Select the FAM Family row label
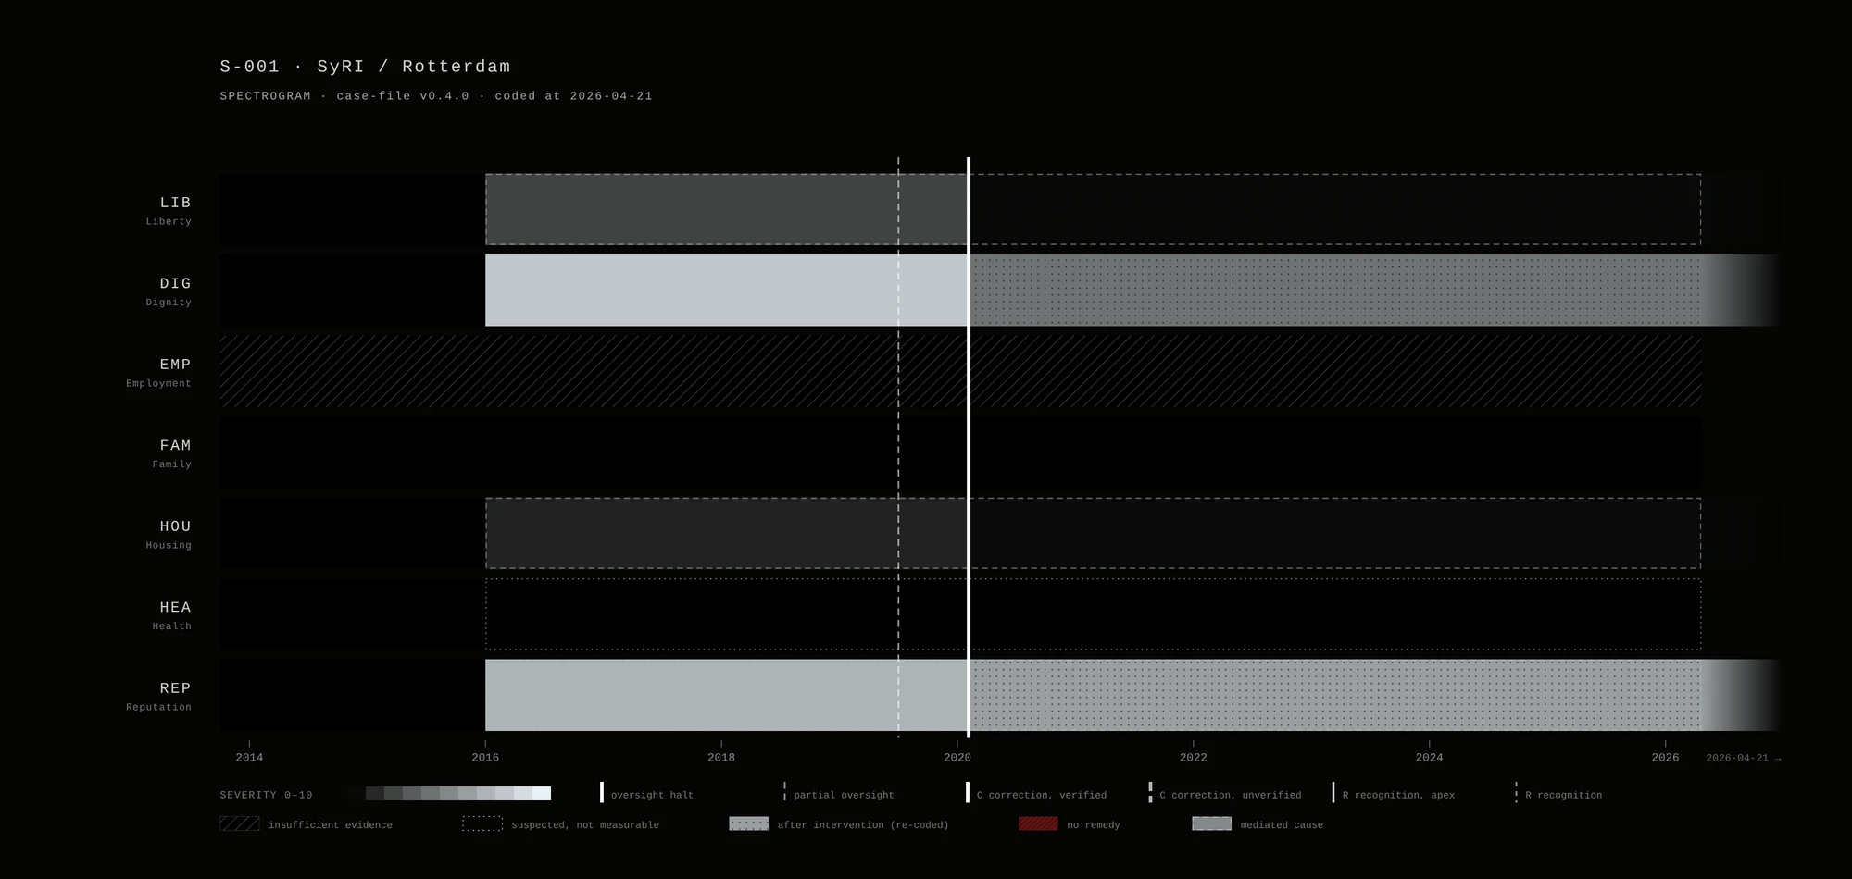This screenshot has width=1852, height=879. (172, 453)
